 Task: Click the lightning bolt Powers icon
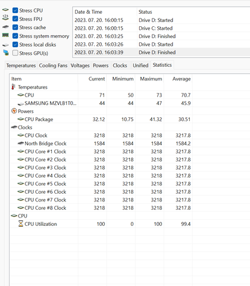click(14, 111)
